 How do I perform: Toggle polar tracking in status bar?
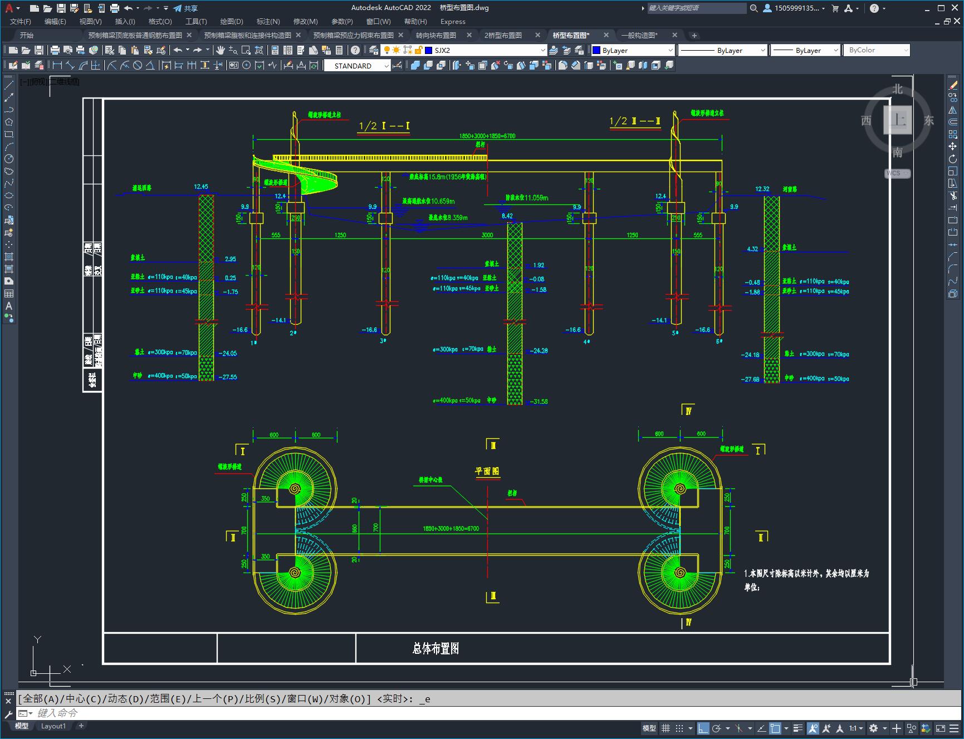[717, 728]
